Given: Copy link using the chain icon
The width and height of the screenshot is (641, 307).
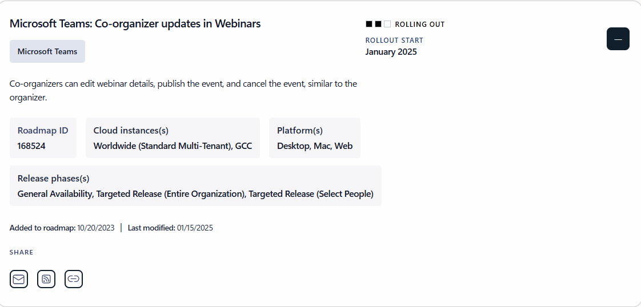Looking at the screenshot, I should pos(74,279).
